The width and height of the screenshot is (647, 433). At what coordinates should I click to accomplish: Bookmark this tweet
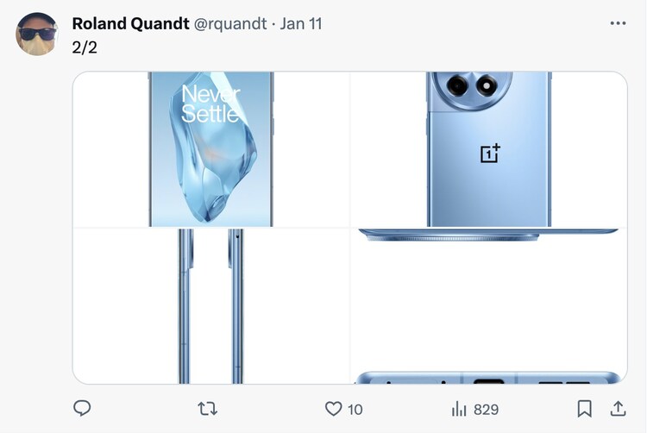(x=584, y=409)
